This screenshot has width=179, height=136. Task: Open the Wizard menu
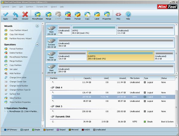pos(54,7)
